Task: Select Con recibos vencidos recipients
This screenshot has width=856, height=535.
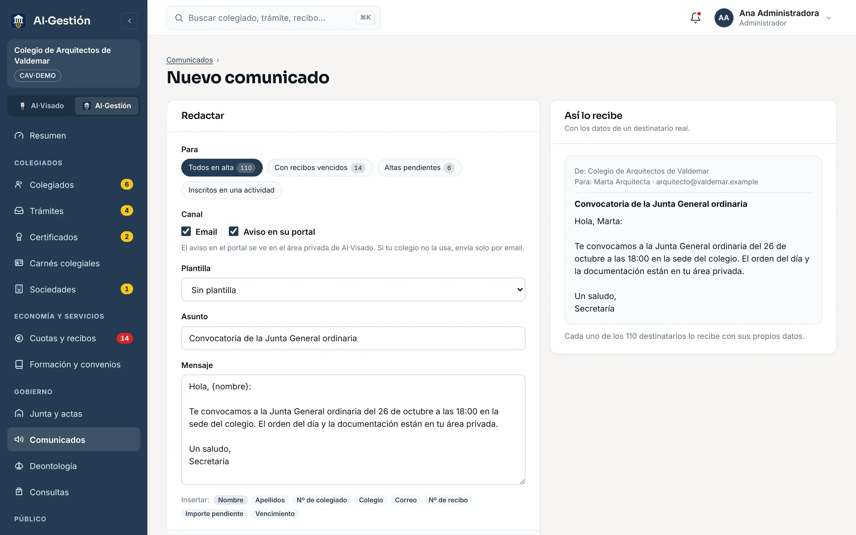Action: click(320, 168)
